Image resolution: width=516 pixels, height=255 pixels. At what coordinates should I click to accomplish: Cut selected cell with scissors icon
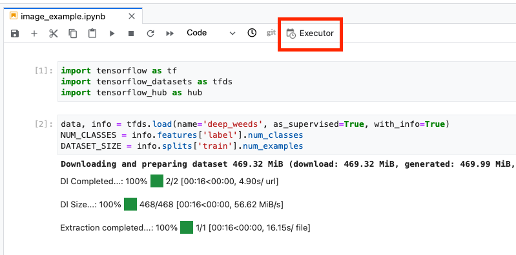pos(54,33)
